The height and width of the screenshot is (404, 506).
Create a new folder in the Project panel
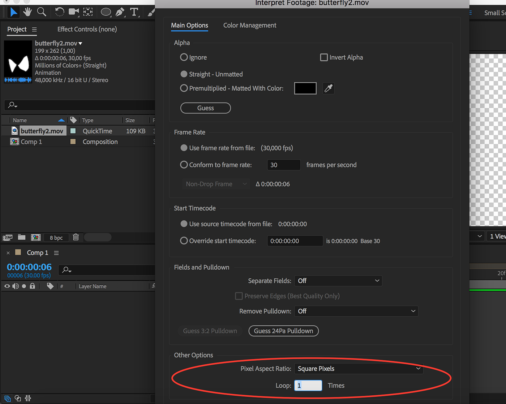(x=21, y=237)
